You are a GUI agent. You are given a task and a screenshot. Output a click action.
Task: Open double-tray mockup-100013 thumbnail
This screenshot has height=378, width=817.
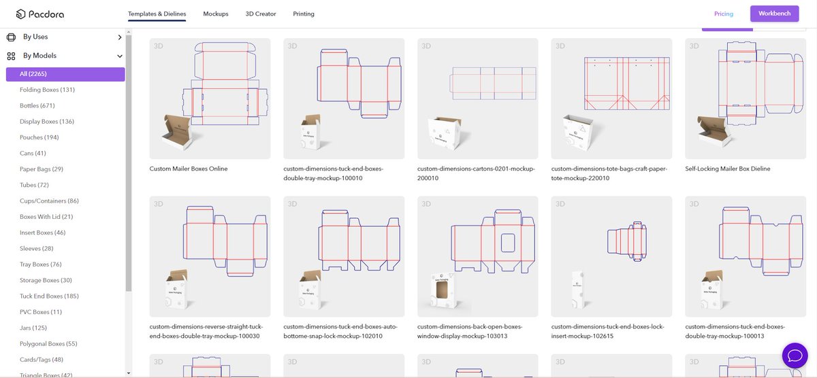[x=746, y=256]
